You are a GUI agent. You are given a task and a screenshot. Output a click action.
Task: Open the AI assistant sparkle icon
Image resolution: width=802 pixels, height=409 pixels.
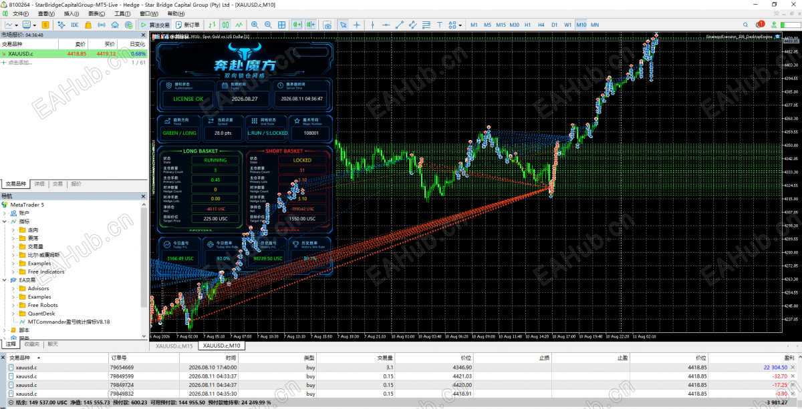61,25
